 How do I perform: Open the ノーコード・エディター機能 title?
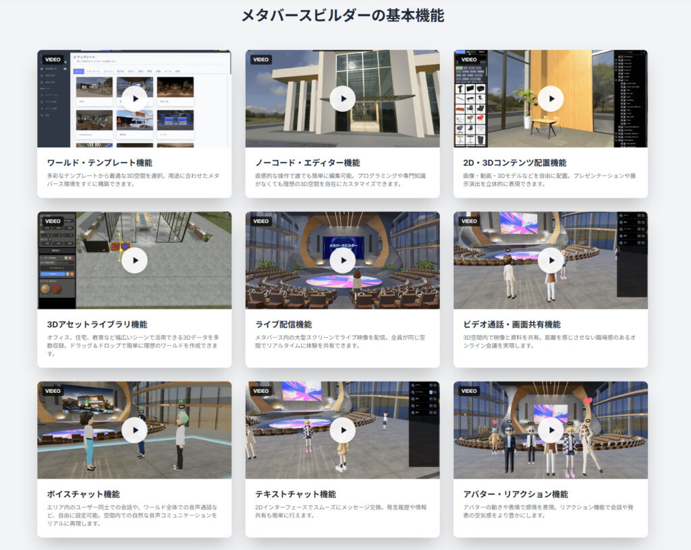pyautogui.click(x=307, y=162)
